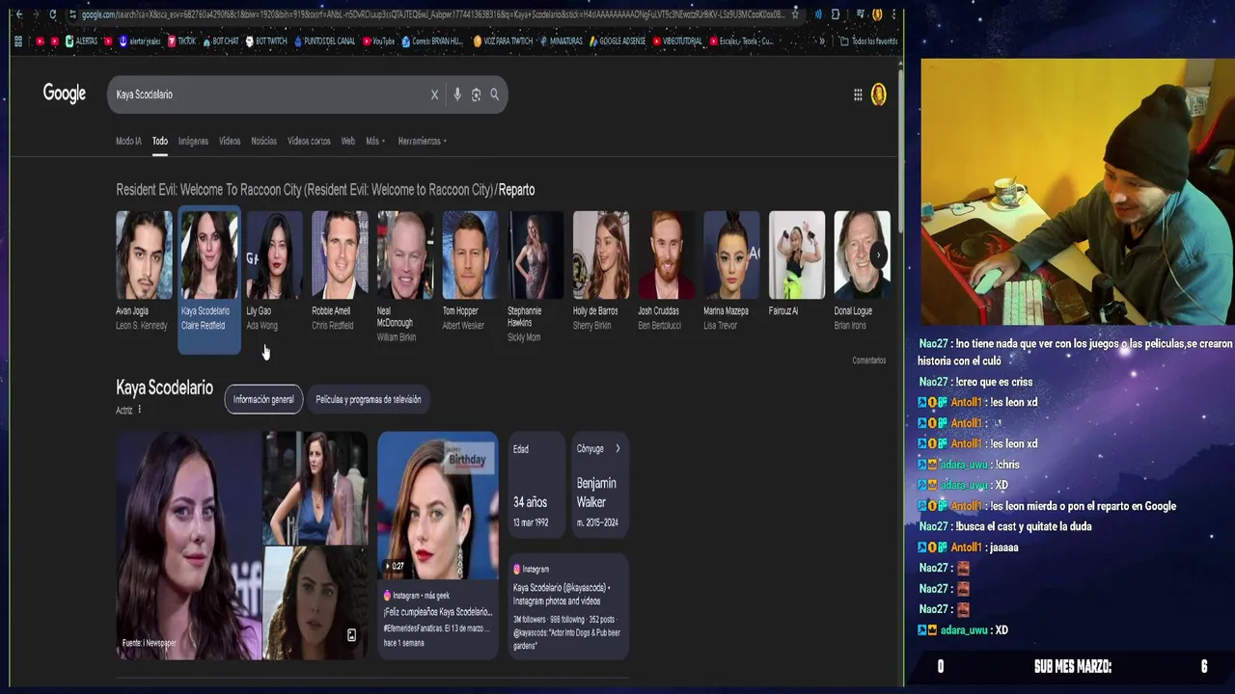This screenshot has height=694, width=1235.
Task: Open the large Kaya Scodelario portrait image
Action: (x=189, y=546)
